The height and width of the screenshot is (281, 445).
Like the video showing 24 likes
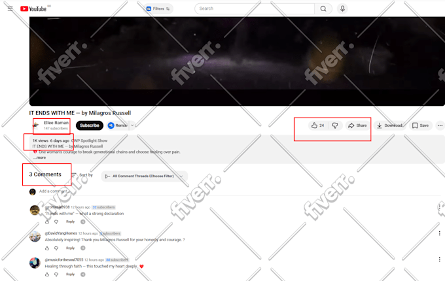point(318,125)
